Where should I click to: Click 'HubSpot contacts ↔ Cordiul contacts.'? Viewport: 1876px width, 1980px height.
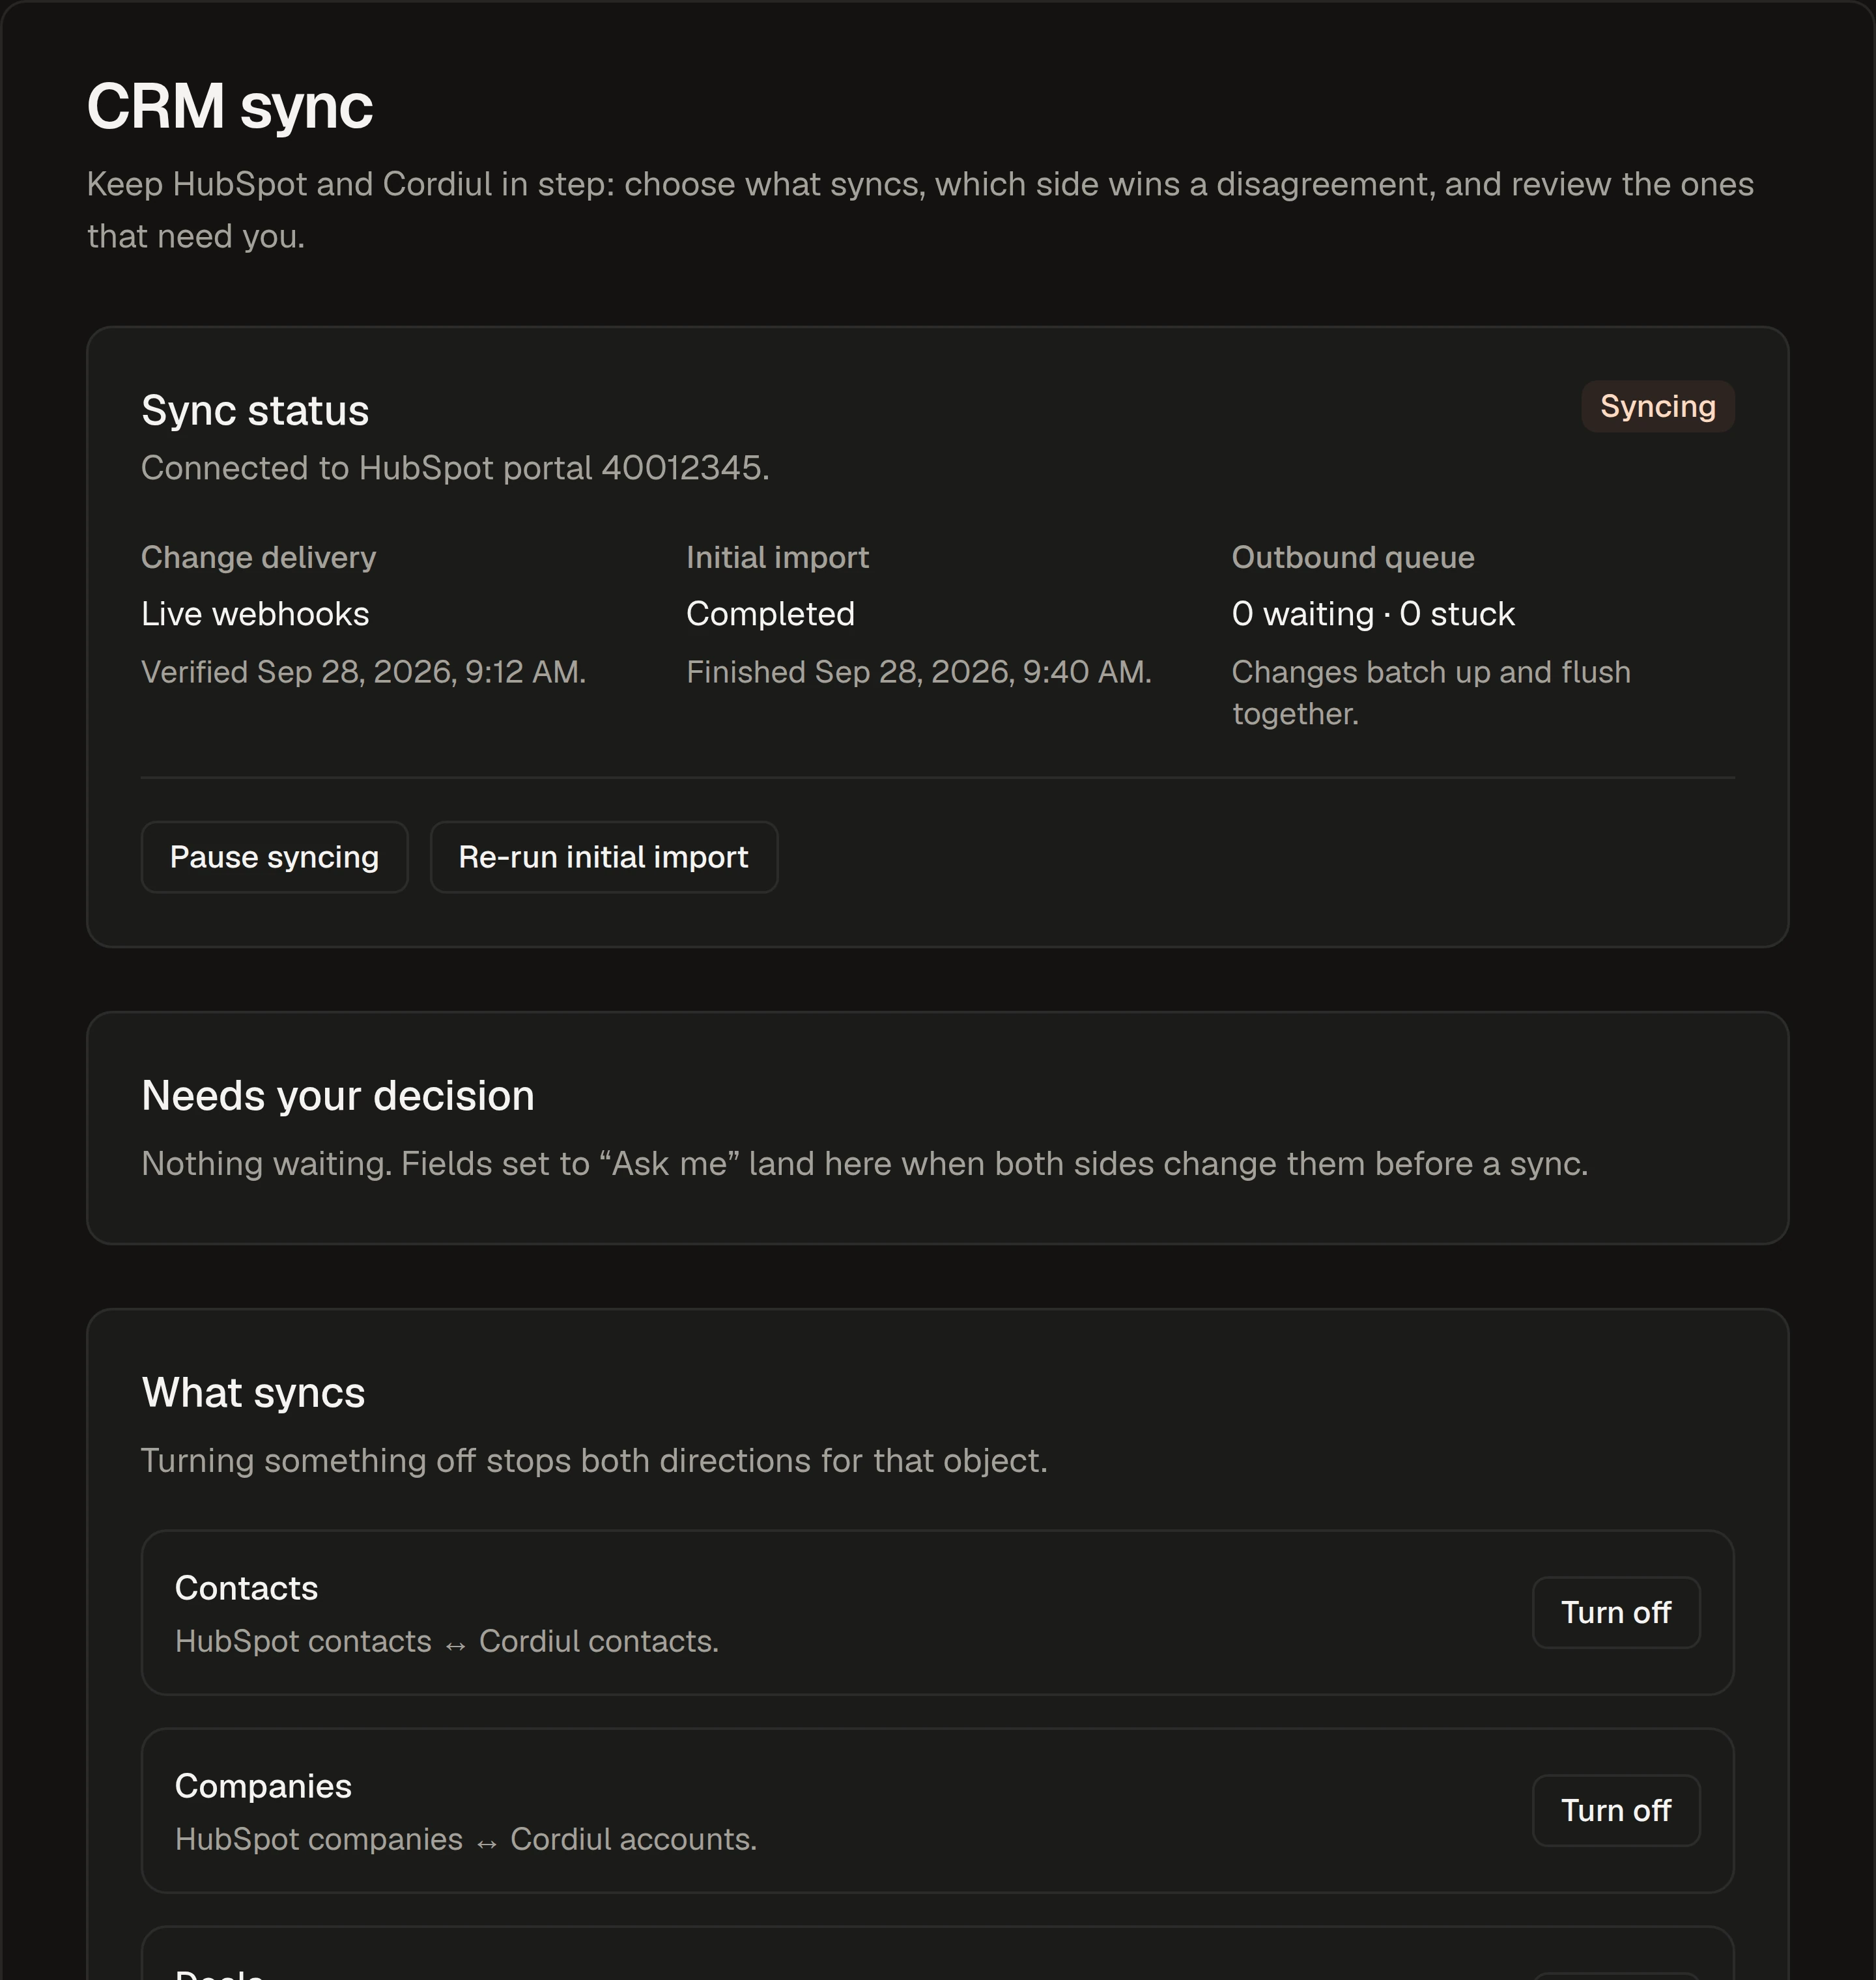447,1642
